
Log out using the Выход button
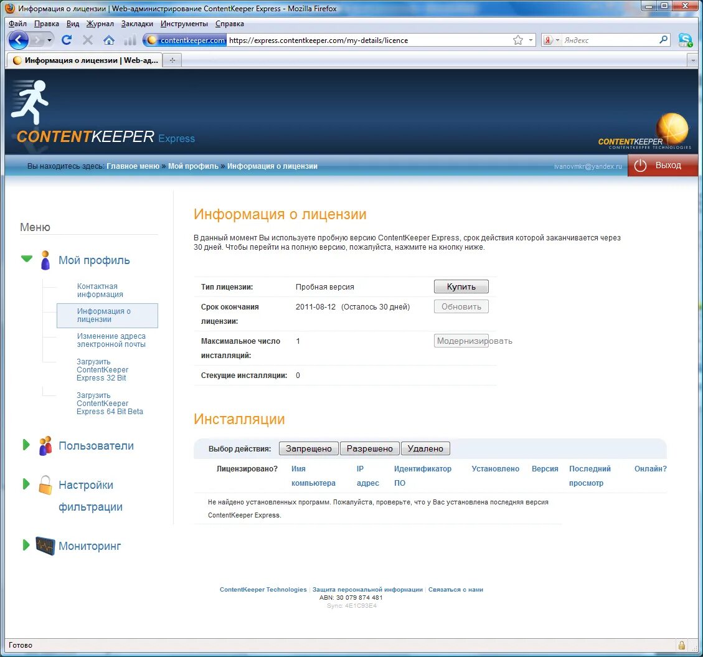[x=663, y=166]
